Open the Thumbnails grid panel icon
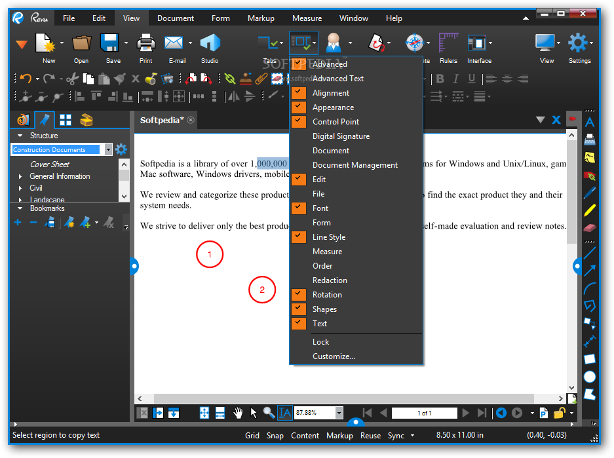 pos(66,120)
